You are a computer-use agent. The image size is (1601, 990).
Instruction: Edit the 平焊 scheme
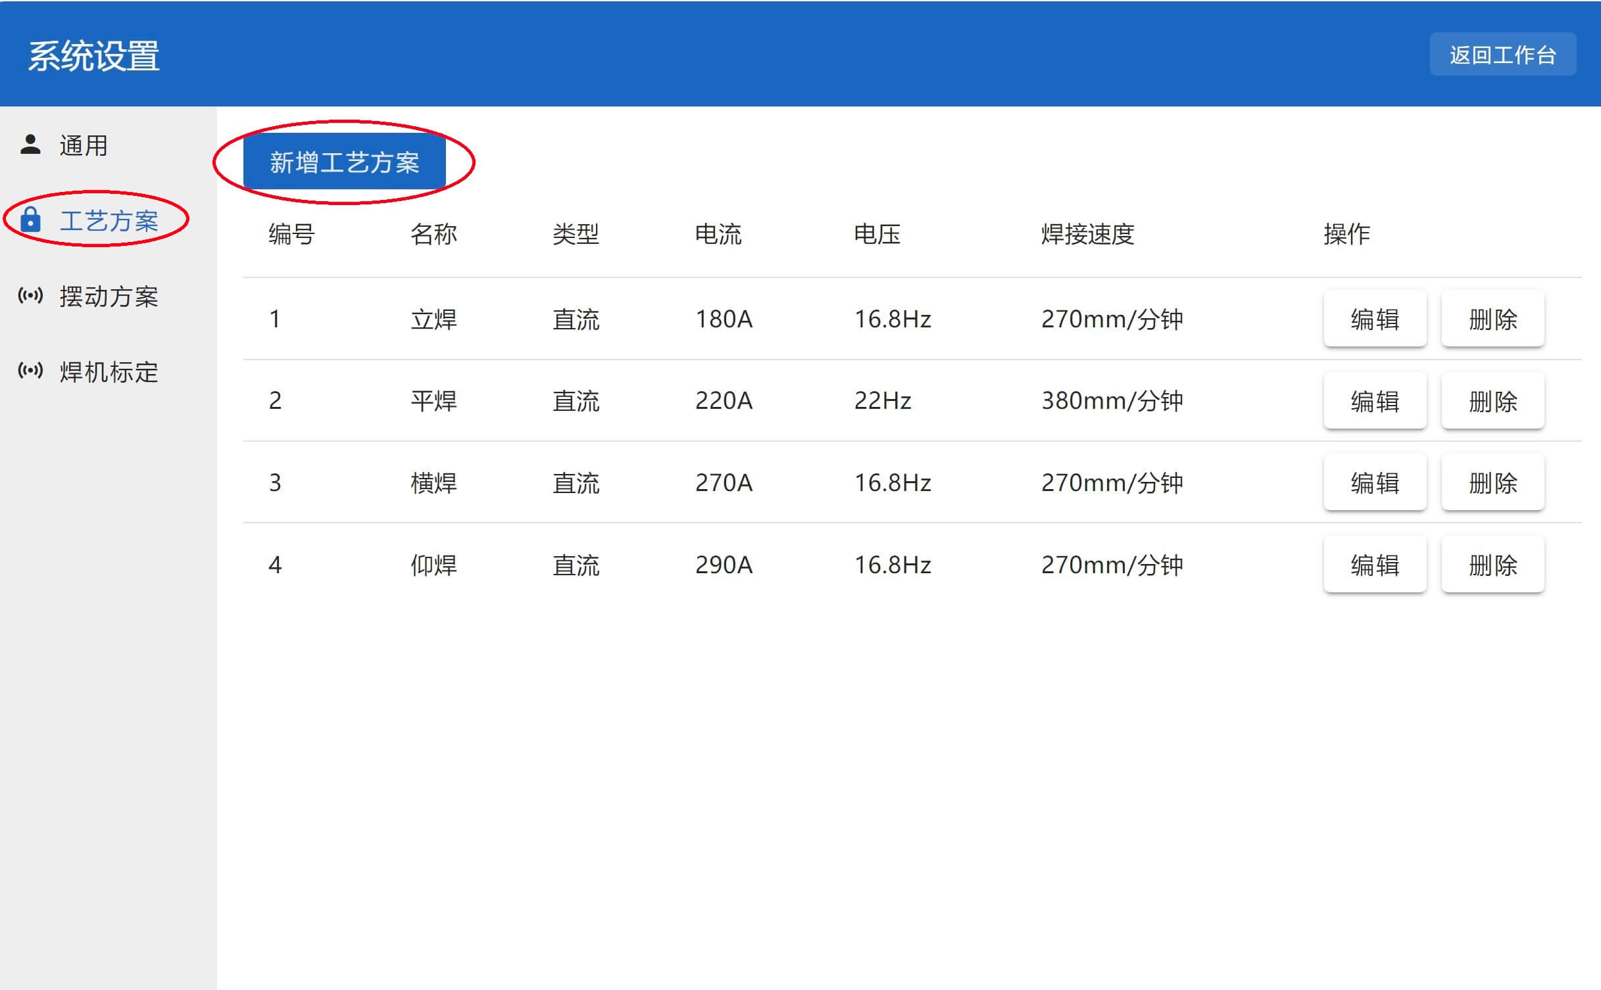1374,401
